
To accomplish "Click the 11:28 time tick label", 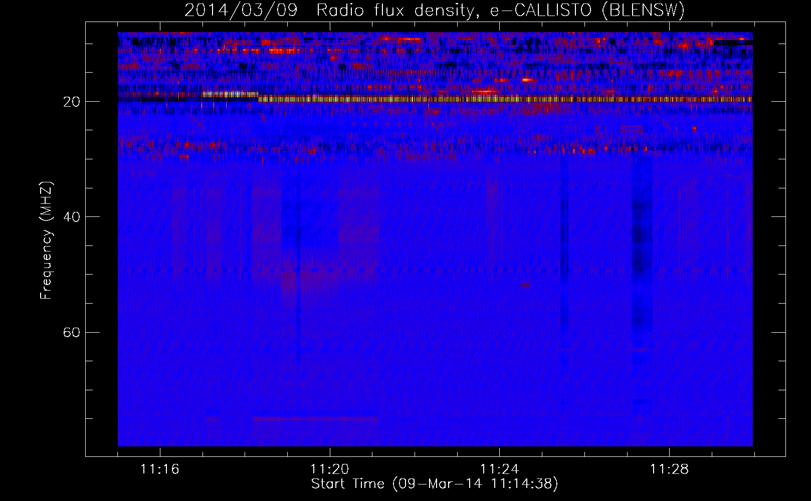I will 670,469.
